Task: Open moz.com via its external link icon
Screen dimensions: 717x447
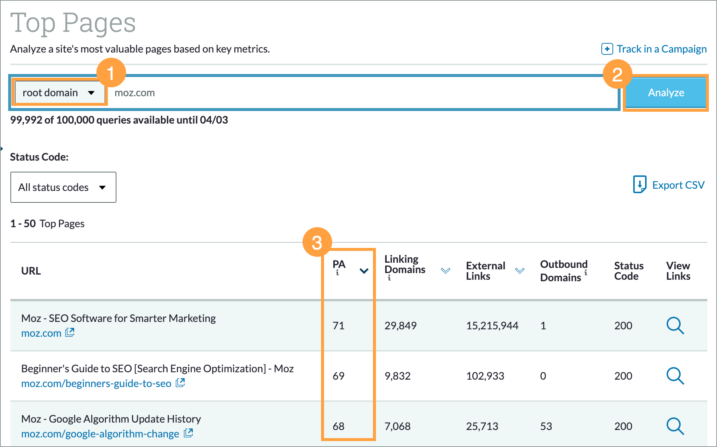Action: pyautogui.click(x=70, y=332)
